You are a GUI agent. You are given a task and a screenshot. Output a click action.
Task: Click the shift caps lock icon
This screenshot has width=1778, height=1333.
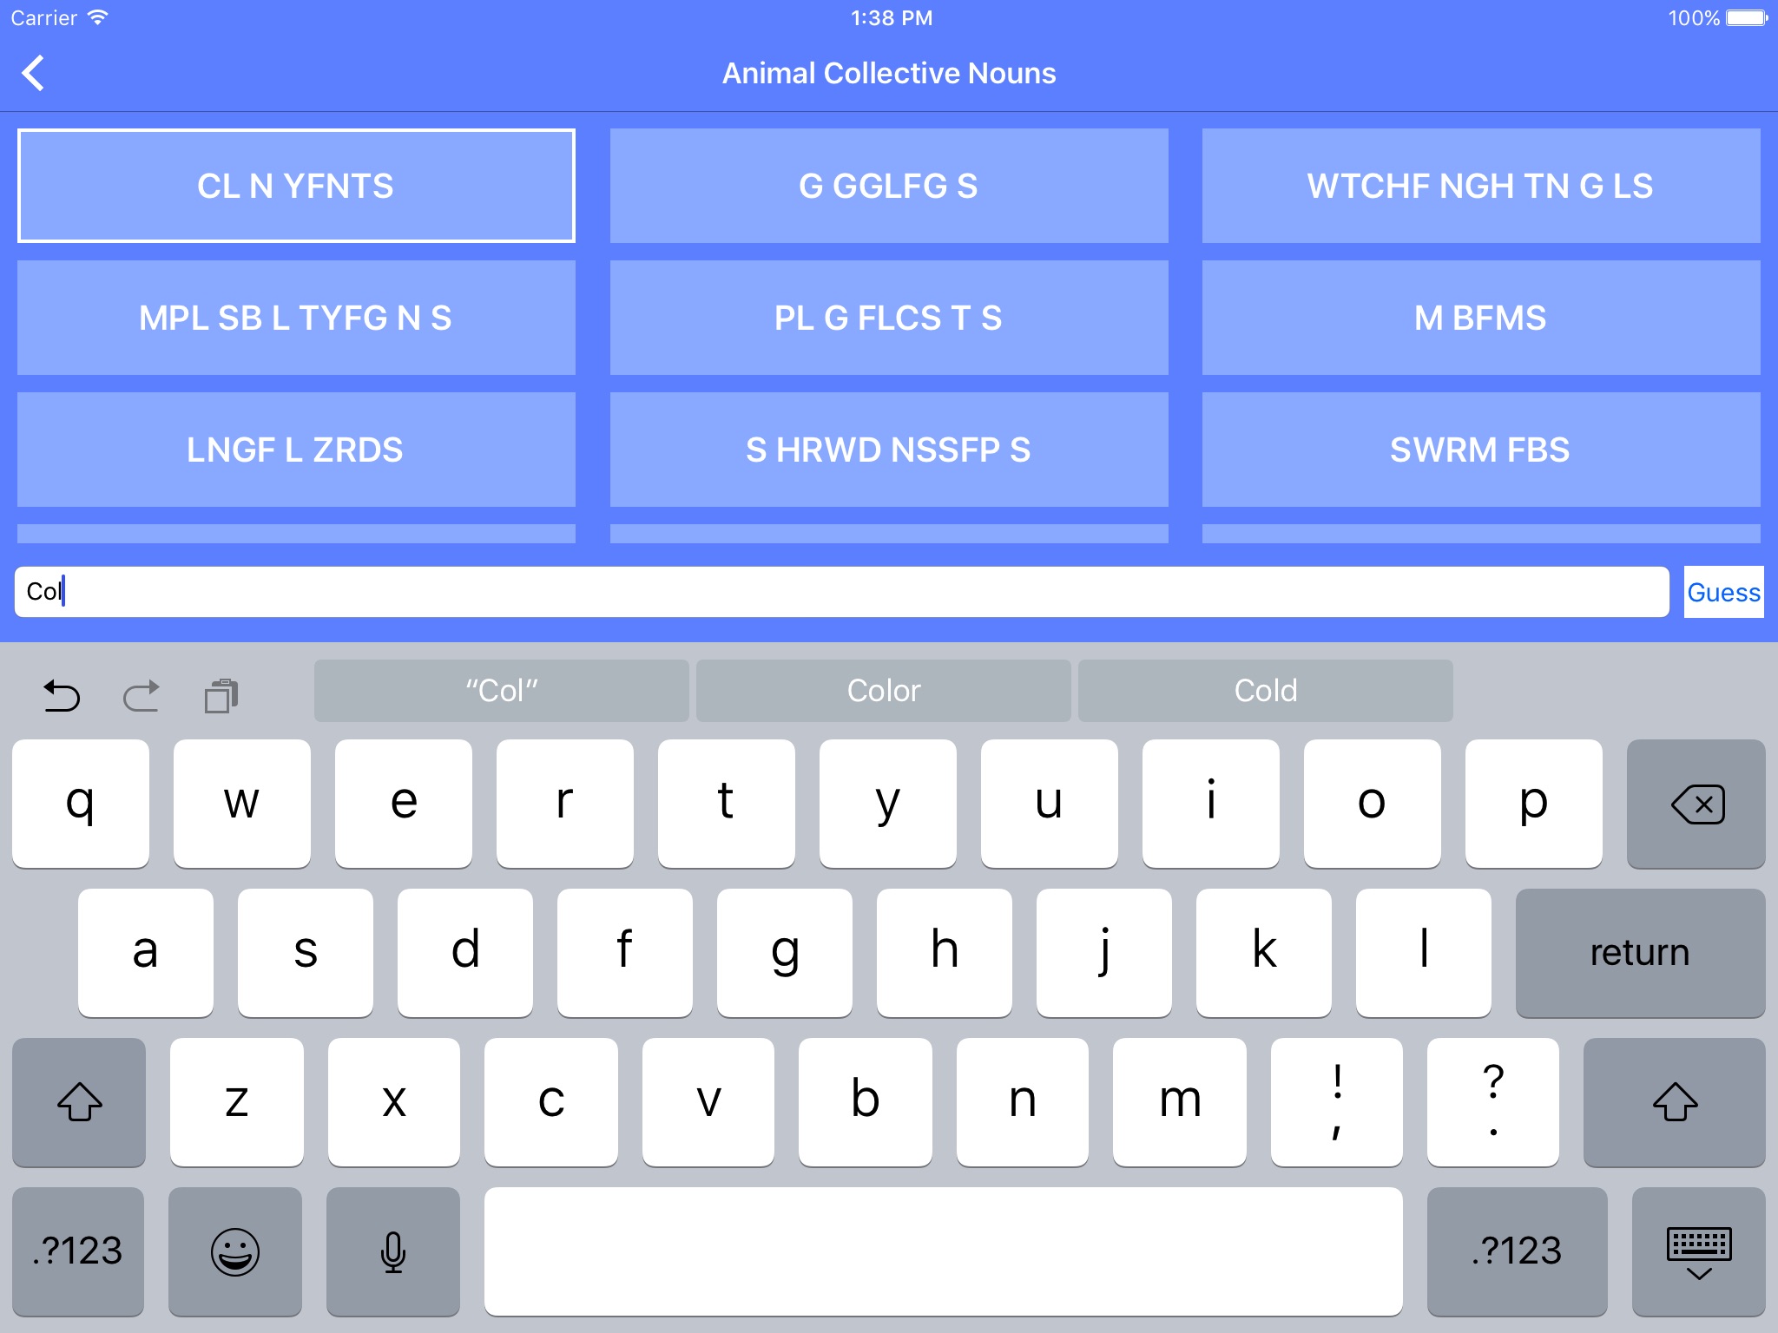tap(78, 1100)
